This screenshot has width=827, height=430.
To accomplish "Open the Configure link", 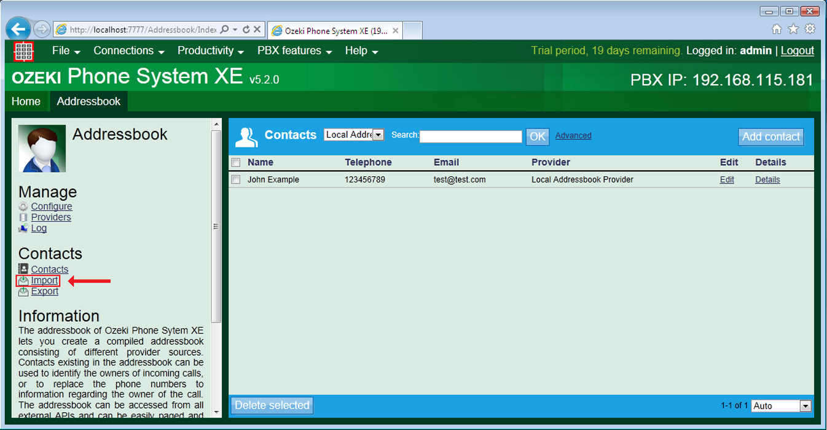I will [52, 206].
